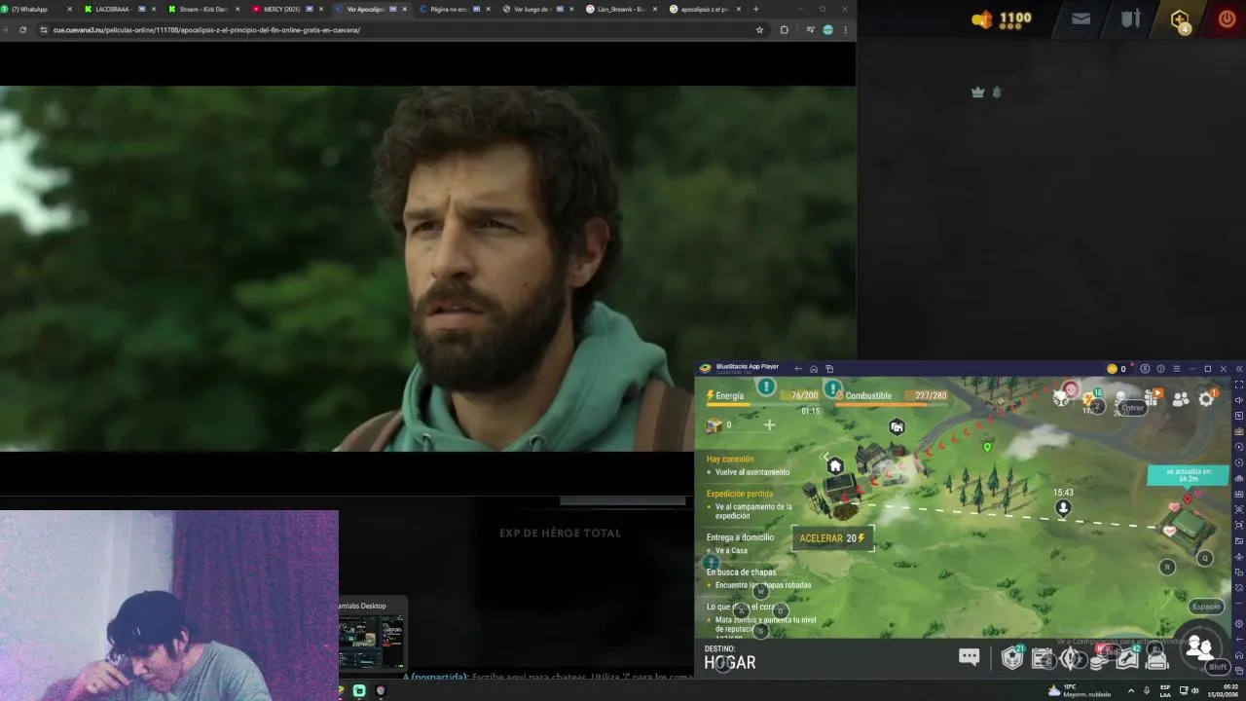The height and width of the screenshot is (701, 1246).
Task: Open the map icon with badge 42
Action: tap(1127, 658)
